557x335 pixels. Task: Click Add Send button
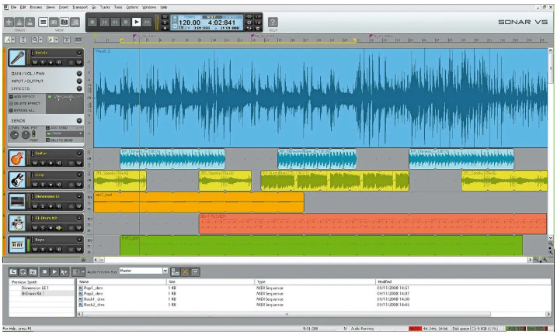tap(57, 128)
